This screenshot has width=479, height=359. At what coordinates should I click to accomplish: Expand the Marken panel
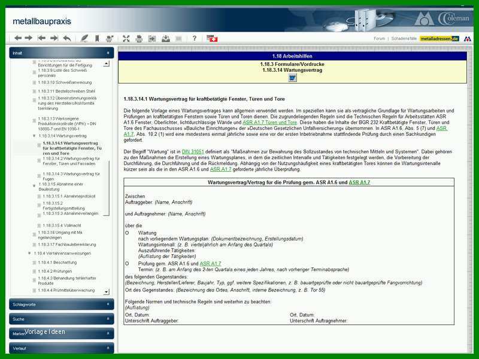pyautogui.click(x=62, y=333)
